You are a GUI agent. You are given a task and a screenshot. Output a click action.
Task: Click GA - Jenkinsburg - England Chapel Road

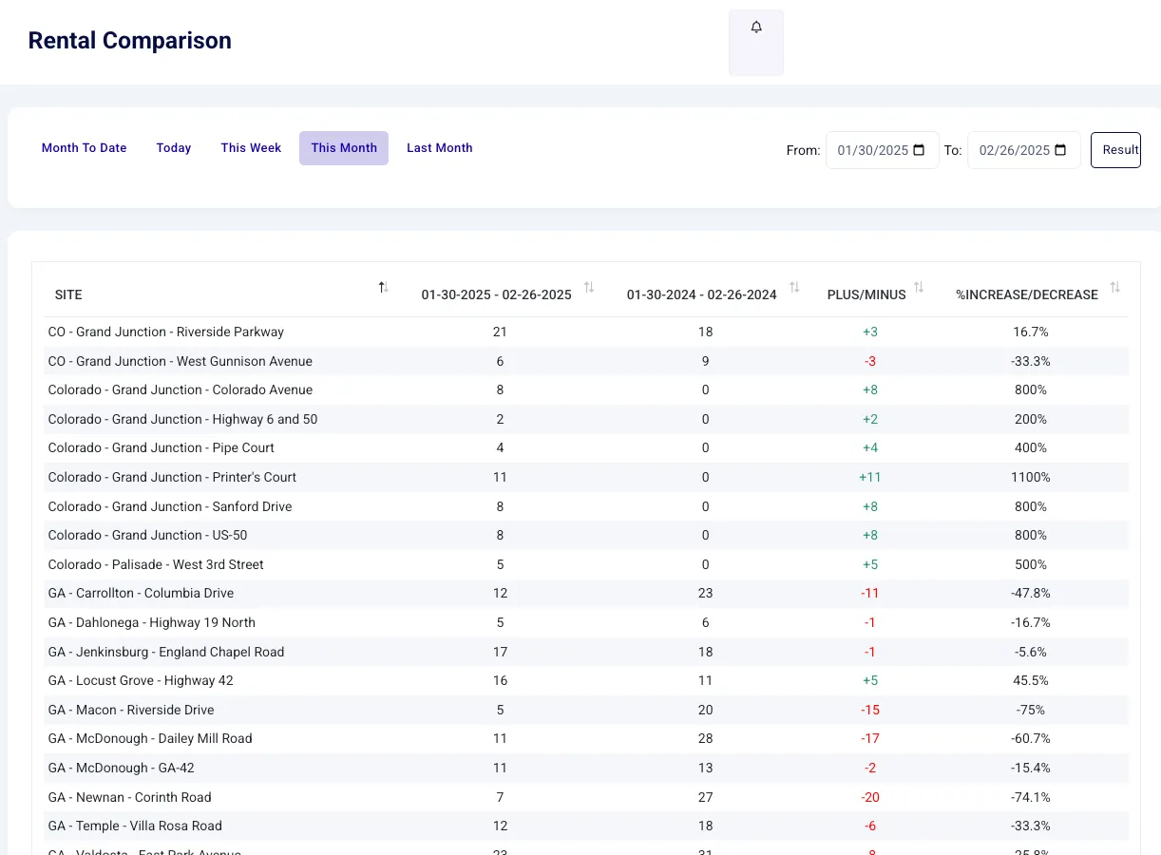click(x=166, y=652)
